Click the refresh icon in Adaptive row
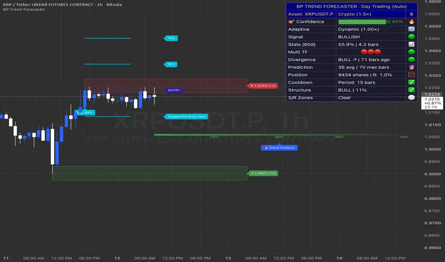Image resolution: width=445 pixels, height=262 pixels. click(x=411, y=29)
